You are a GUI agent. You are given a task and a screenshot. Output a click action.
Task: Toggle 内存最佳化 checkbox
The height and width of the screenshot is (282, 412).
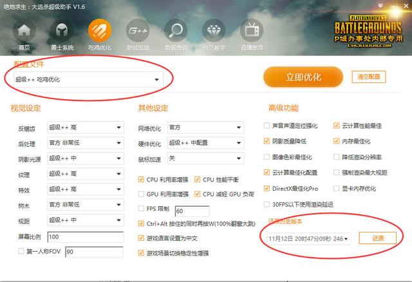[336, 141]
